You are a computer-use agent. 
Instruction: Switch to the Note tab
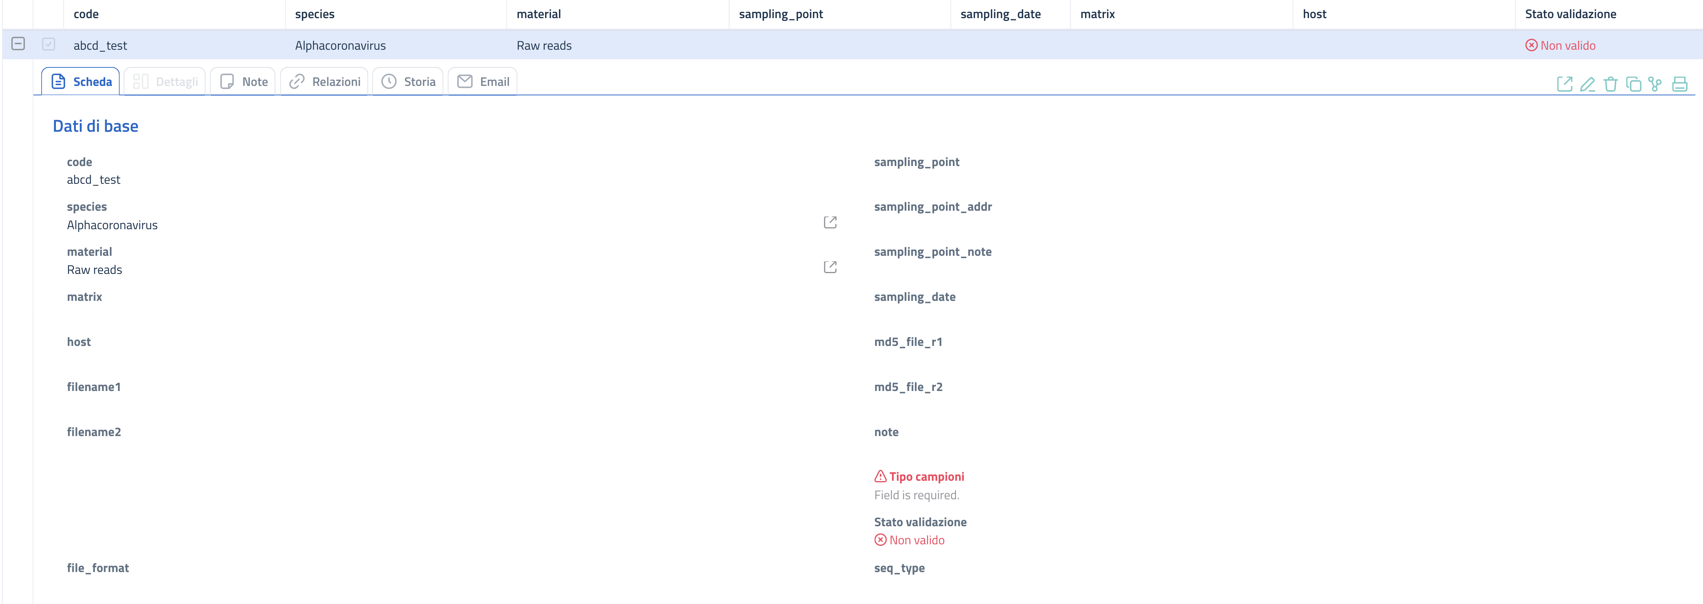pos(243,82)
